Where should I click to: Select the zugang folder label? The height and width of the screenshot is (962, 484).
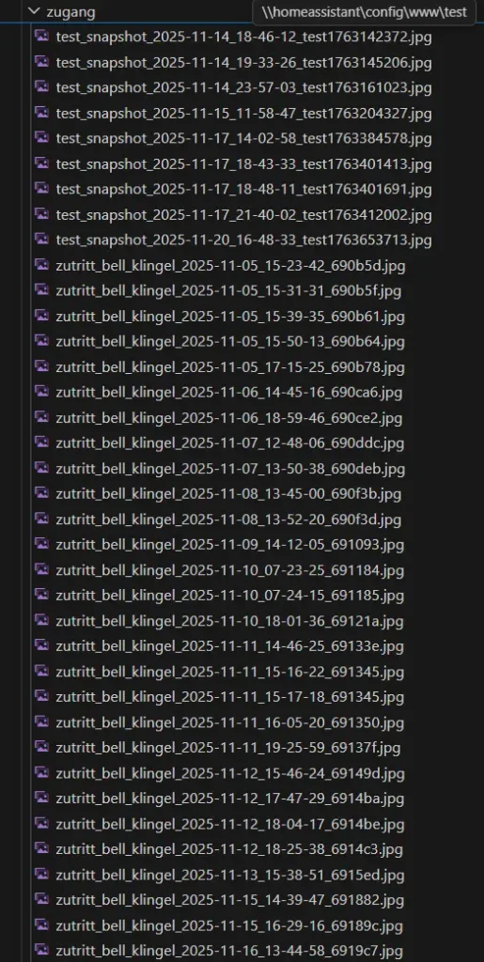(70, 11)
